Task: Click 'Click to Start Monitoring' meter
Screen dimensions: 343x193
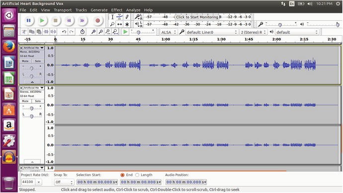Action: point(197,17)
